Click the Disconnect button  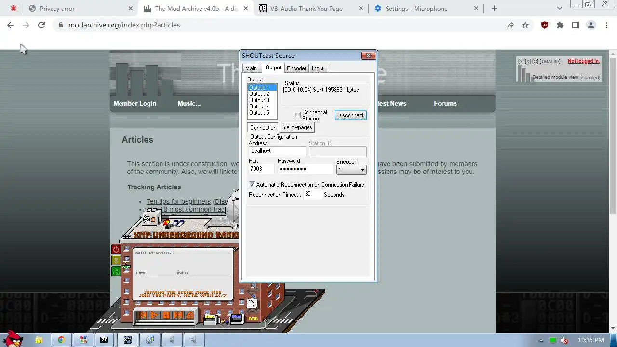coord(350,115)
